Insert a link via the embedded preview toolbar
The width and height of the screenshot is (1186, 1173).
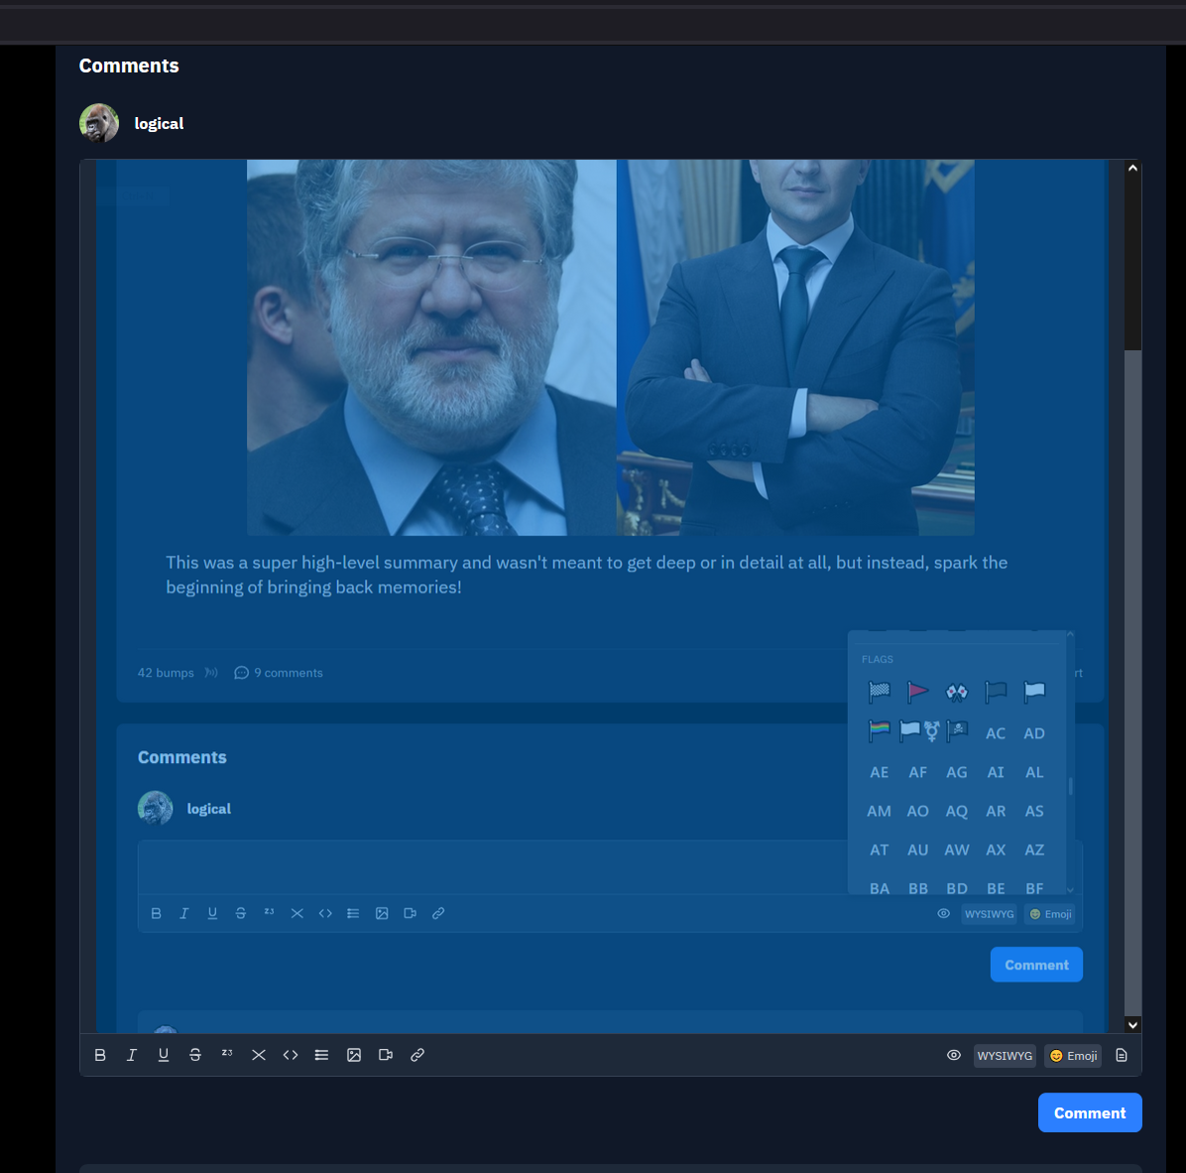[438, 913]
